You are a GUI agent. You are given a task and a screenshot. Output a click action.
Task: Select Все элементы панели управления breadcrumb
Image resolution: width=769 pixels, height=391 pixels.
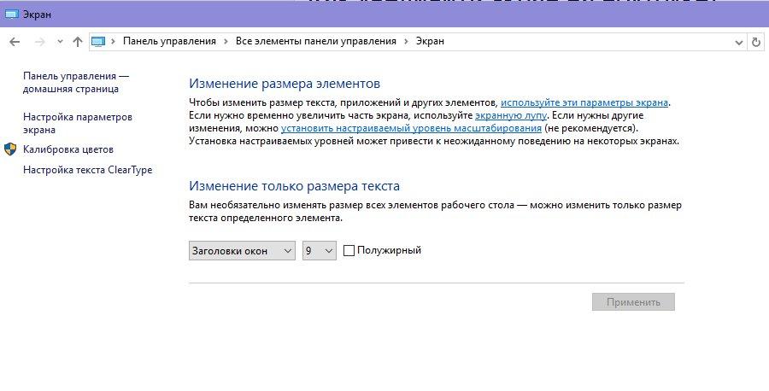[315, 41]
